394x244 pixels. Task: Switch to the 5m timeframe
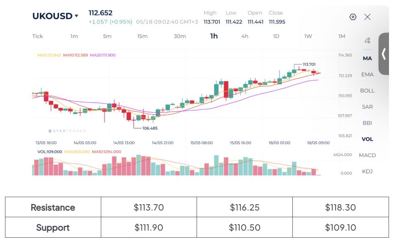tap(107, 36)
